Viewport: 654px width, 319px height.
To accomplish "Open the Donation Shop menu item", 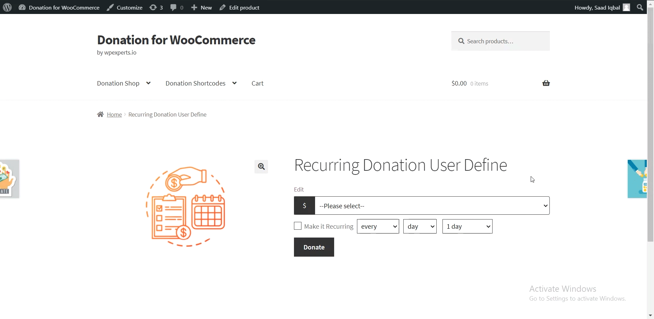I will (118, 83).
